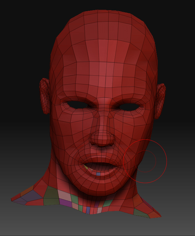
Task: Click the tip of the model's nose
Action: pyautogui.click(x=102, y=140)
